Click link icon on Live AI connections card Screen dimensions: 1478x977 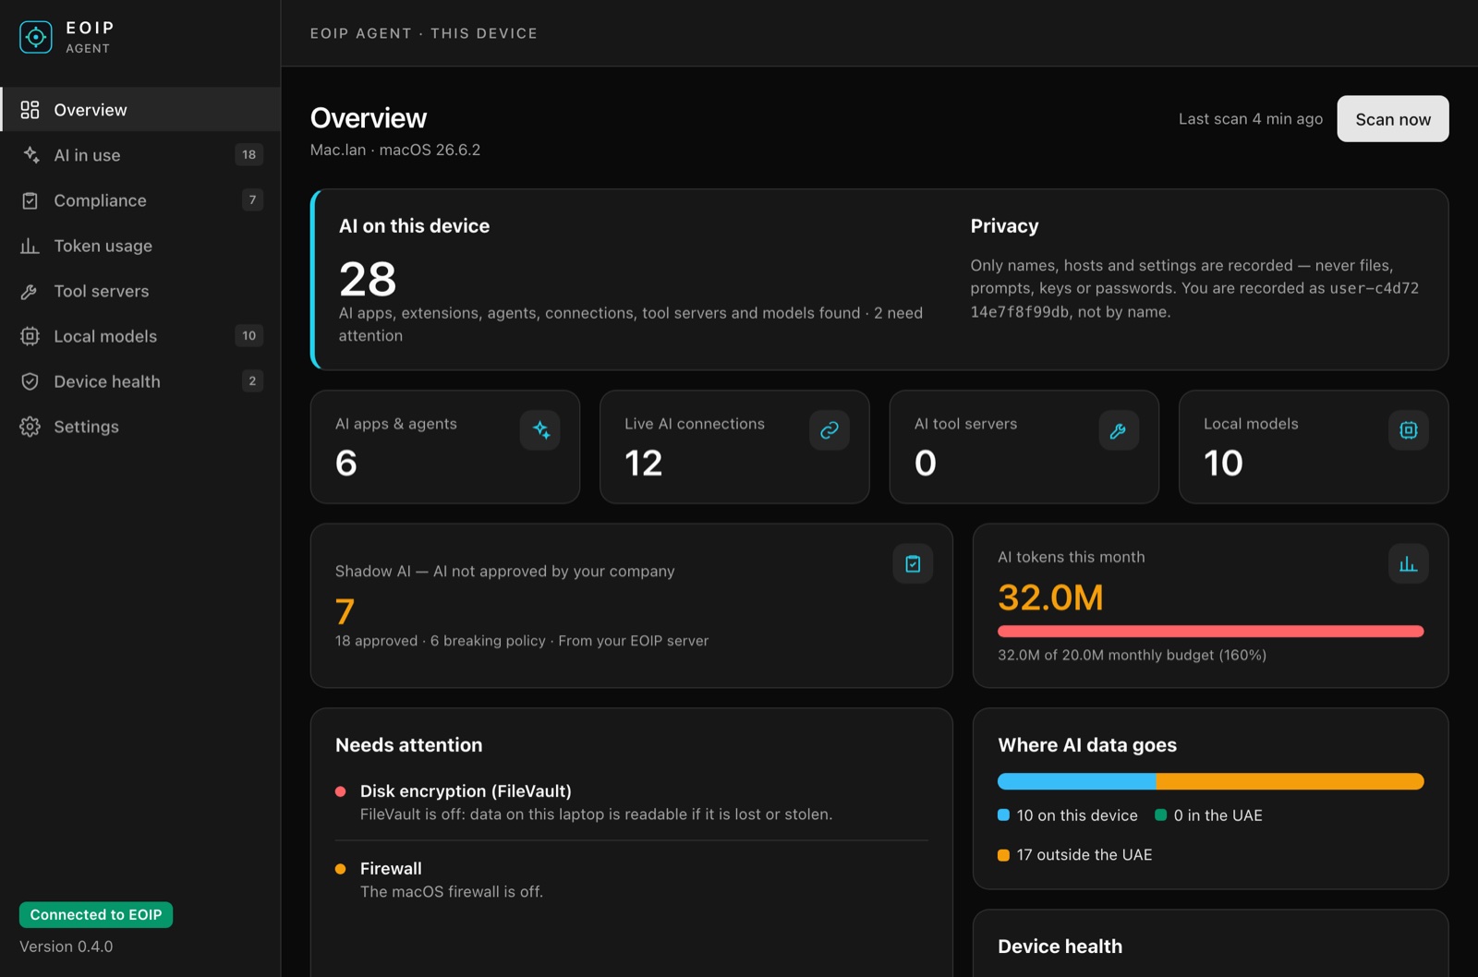[830, 430]
